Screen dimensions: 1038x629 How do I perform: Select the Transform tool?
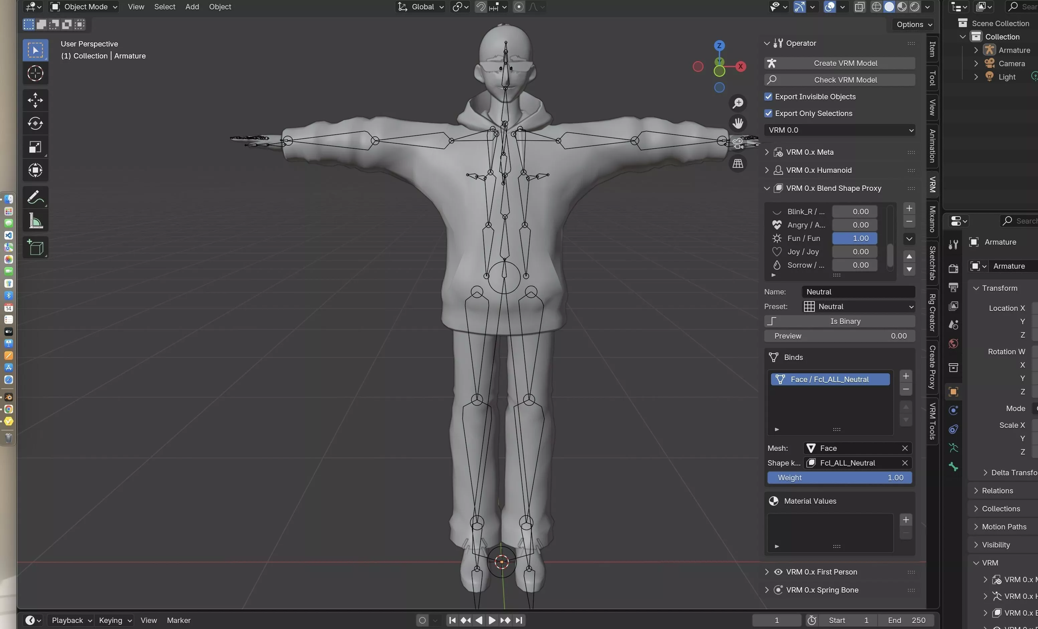coord(35,170)
